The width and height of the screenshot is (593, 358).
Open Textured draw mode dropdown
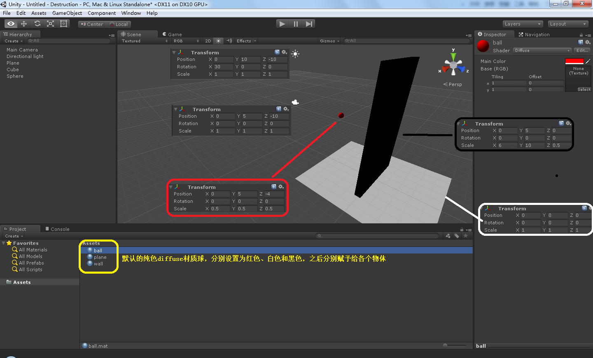pos(145,41)
